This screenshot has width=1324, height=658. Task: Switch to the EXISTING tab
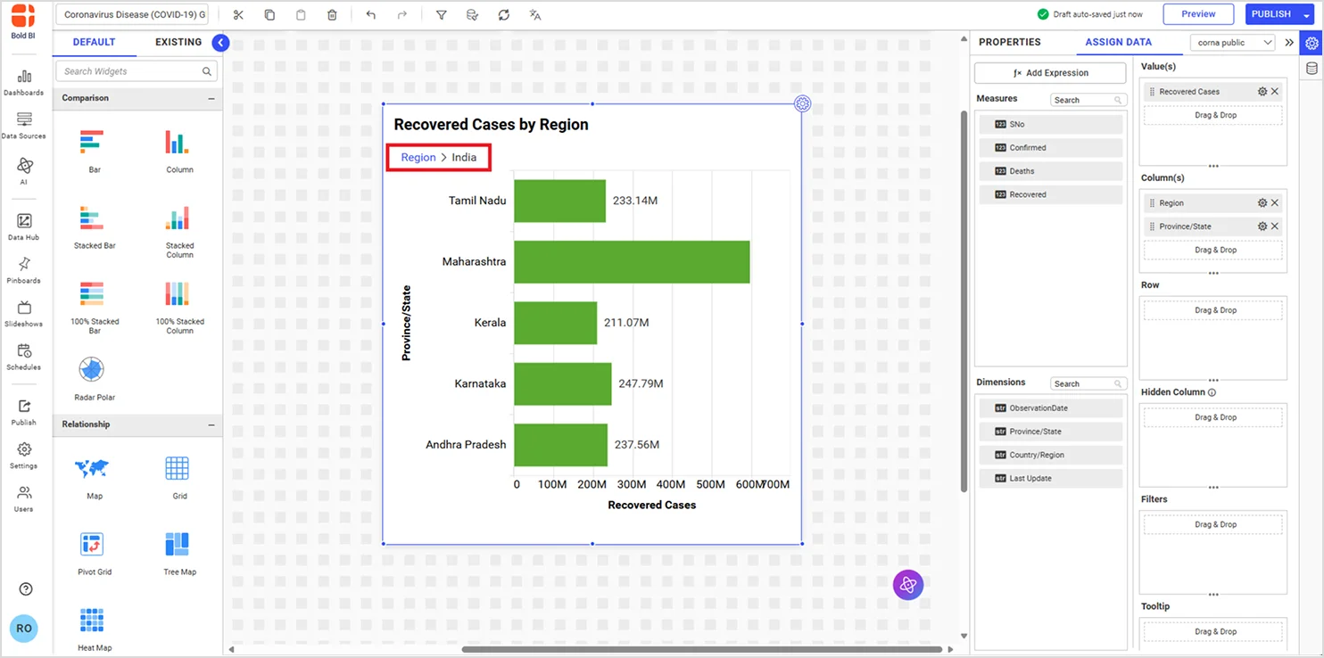coord(178,42)
